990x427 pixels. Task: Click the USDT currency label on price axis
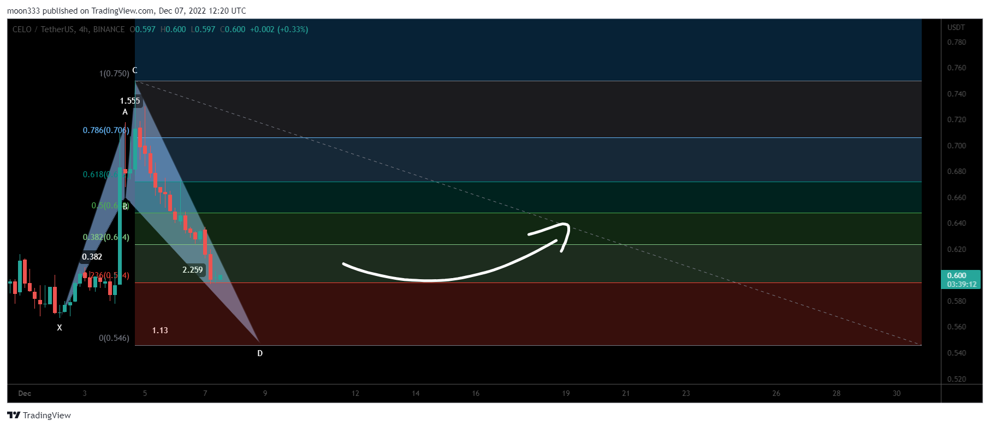pyautogui.click(x=956, y=27)
